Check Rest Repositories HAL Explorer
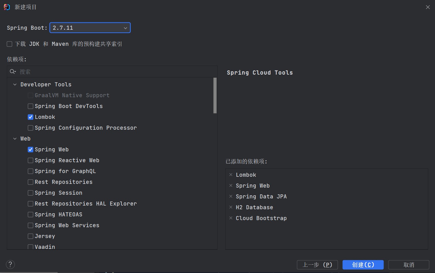This screenshot has height=273, width=435. (30, 204)
